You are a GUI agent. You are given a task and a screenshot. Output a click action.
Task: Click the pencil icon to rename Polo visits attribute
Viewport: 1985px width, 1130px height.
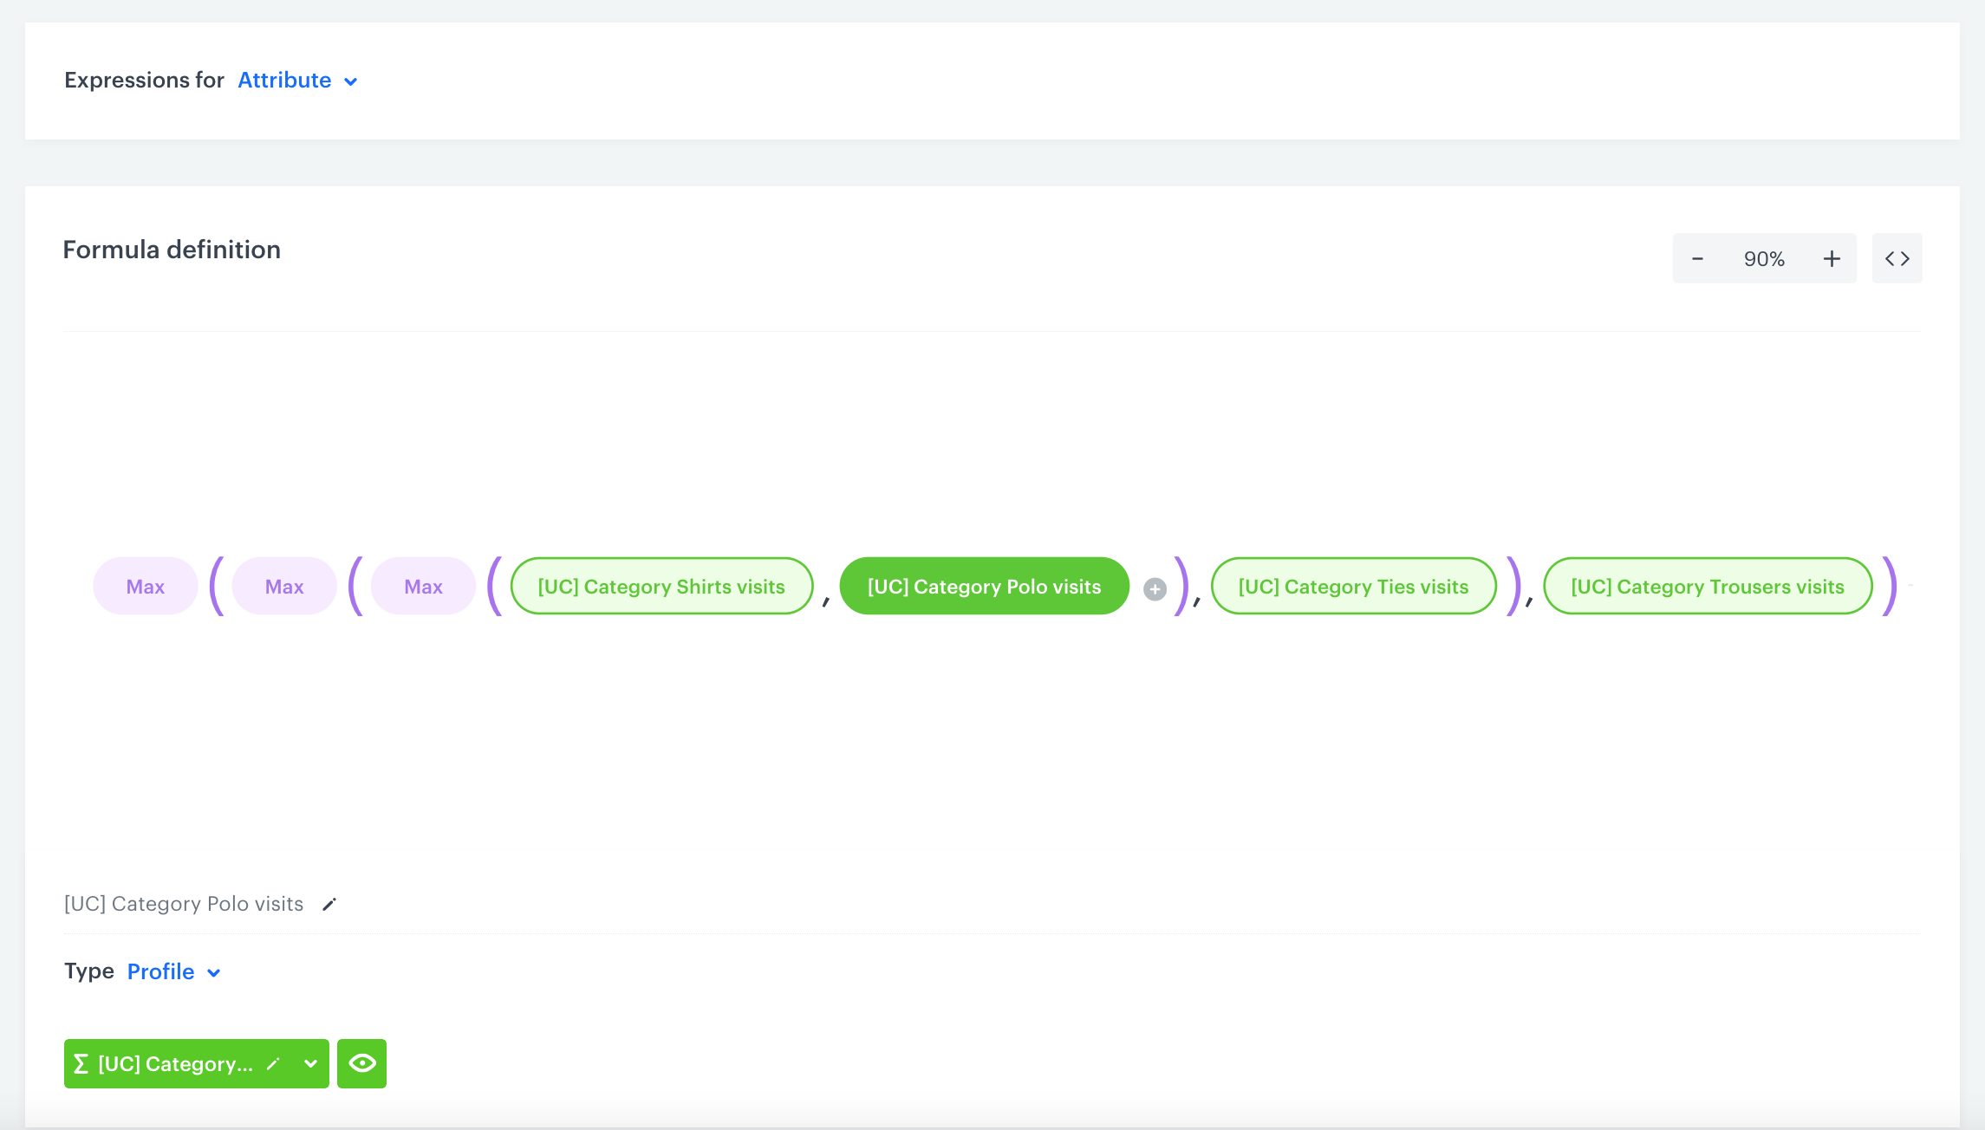coord(328,904)
